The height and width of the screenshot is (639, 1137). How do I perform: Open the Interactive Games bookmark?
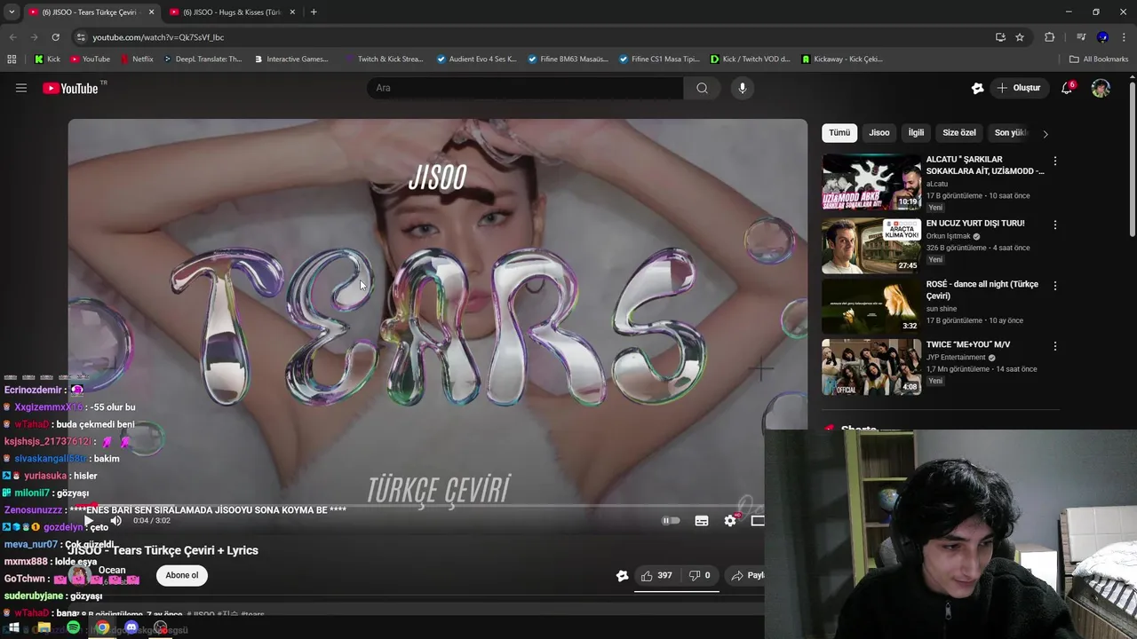coord(290,59)
